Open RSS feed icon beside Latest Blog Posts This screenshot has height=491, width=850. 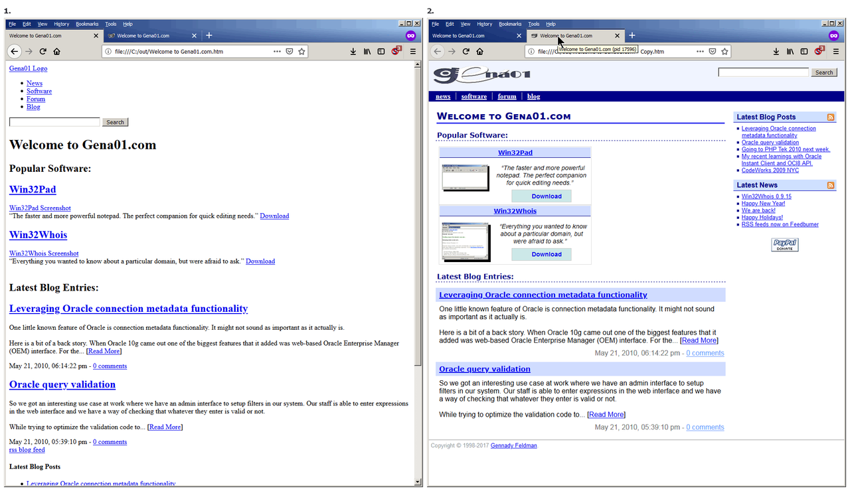[831, 117]
